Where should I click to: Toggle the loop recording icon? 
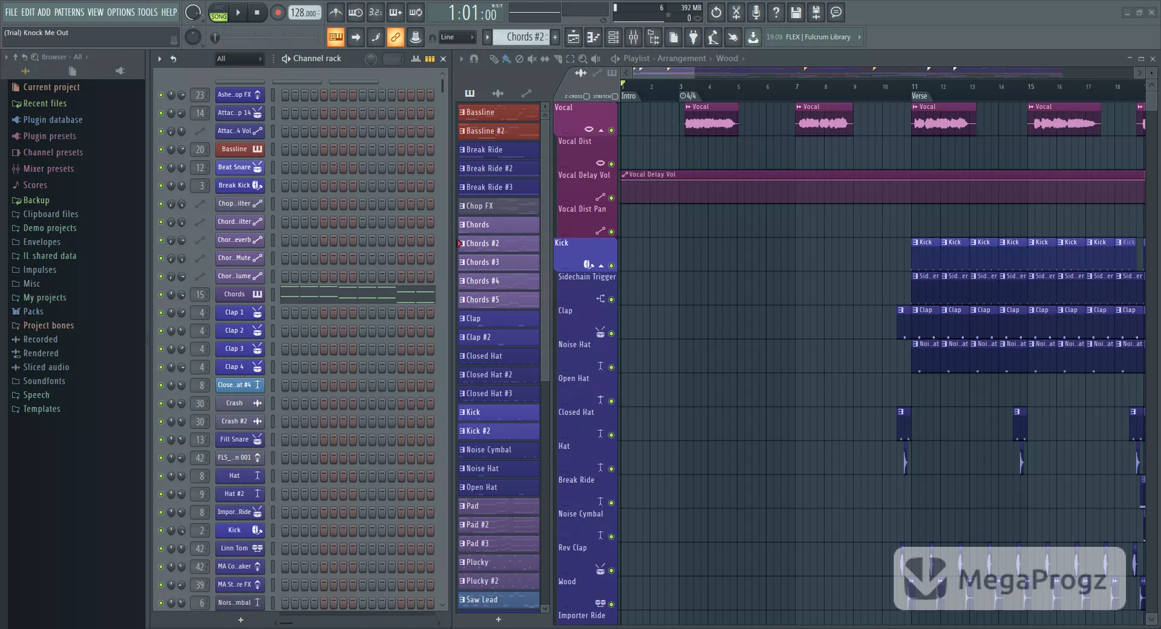pos(415,12)
